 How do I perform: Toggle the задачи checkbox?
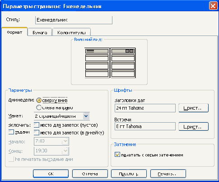pos(11,132)
